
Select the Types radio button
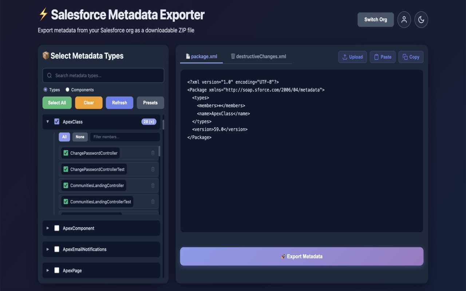click(46, 89)
